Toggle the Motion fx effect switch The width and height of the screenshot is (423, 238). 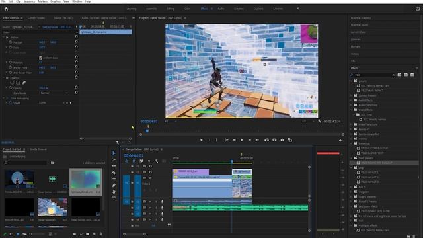pyautogui.click(x=7, y=37)
